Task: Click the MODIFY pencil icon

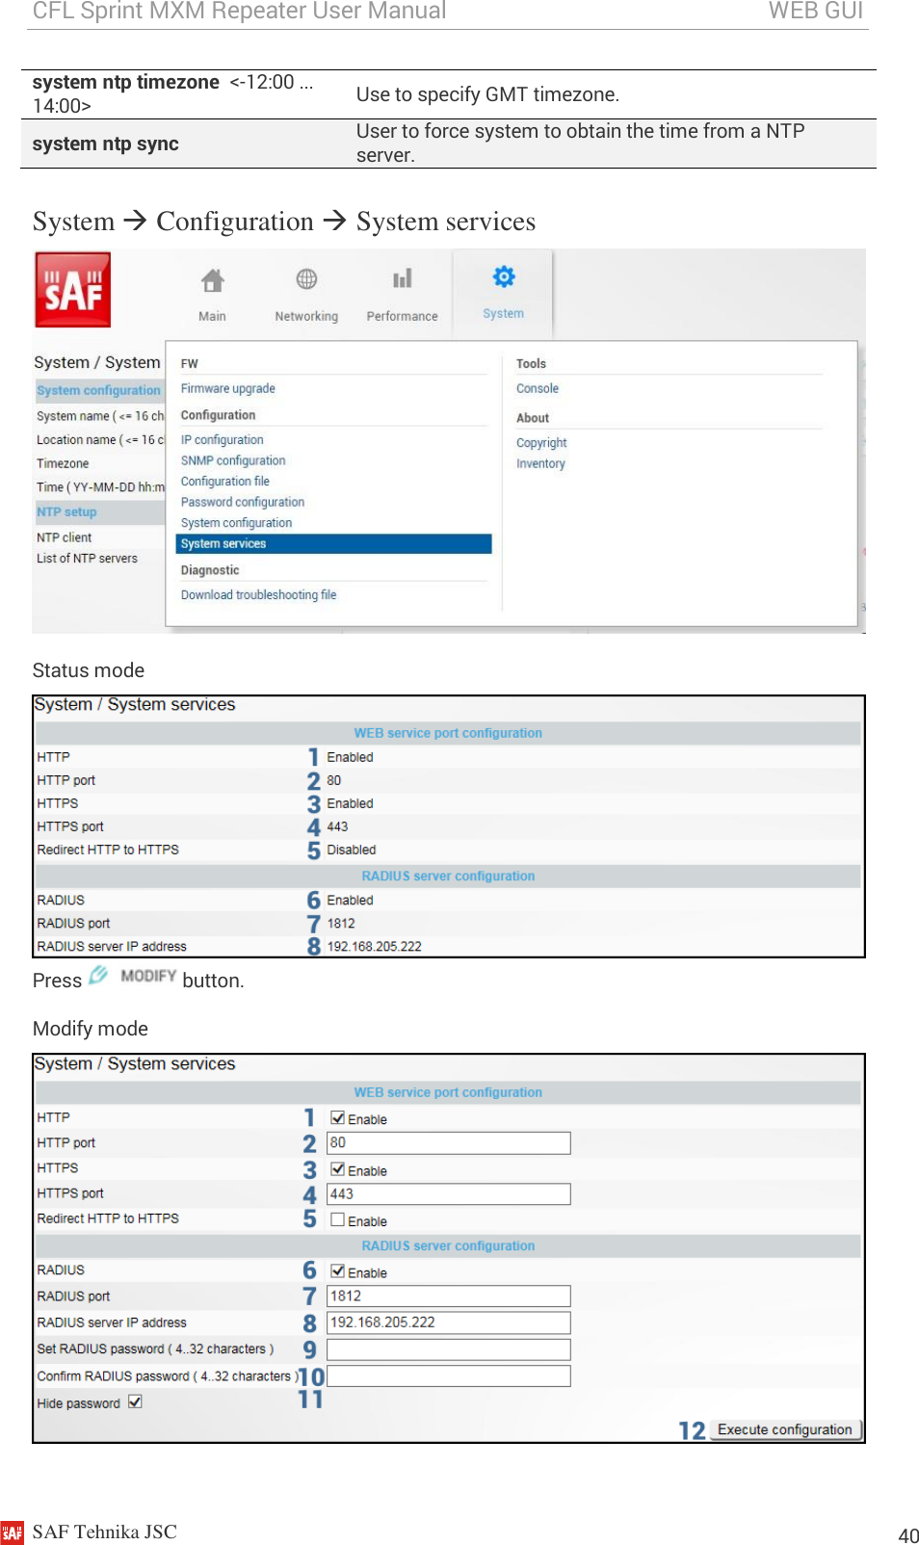Action: (x=98, y=976)
